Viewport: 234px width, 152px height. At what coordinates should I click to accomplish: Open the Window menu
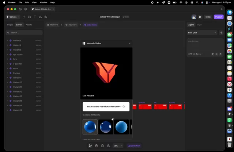(x=44, y=3)
